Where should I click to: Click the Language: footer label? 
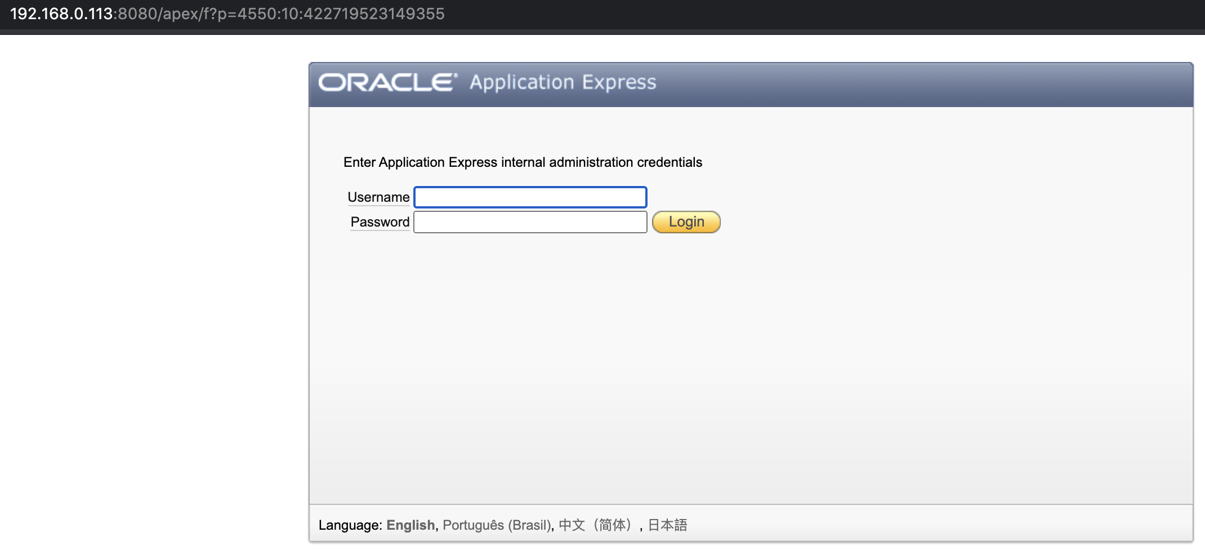pos(350,525)
